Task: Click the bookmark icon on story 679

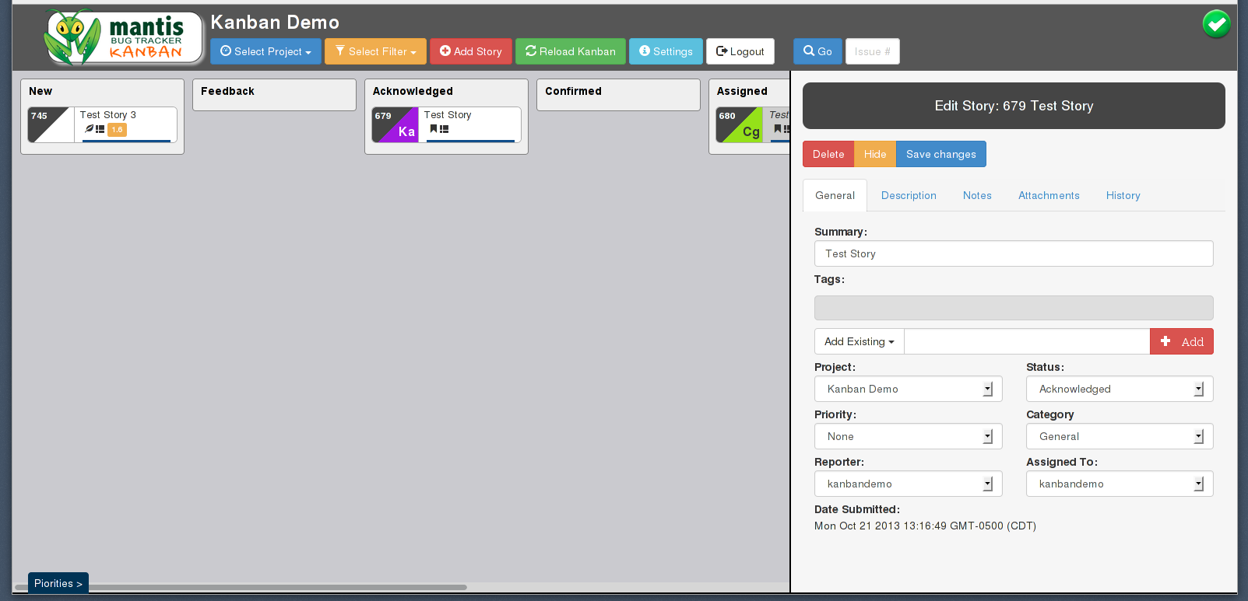Action: point(434,129)
